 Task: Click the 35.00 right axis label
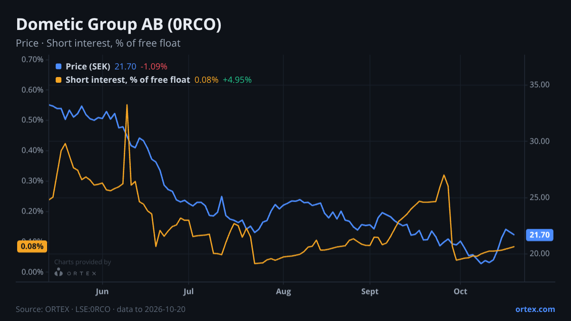540,85
